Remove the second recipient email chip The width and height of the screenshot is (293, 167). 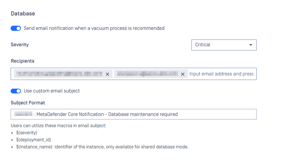tap(183, 74)
